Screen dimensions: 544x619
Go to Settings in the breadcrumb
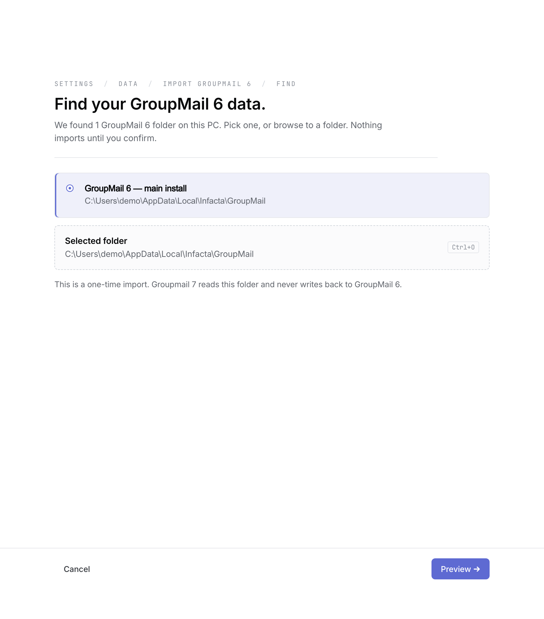[74, 84]
